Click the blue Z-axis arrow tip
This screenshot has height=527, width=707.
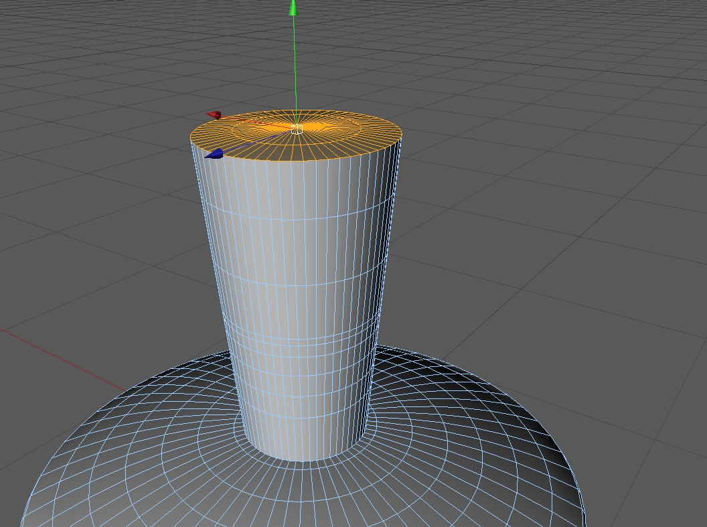pos(214,154)
